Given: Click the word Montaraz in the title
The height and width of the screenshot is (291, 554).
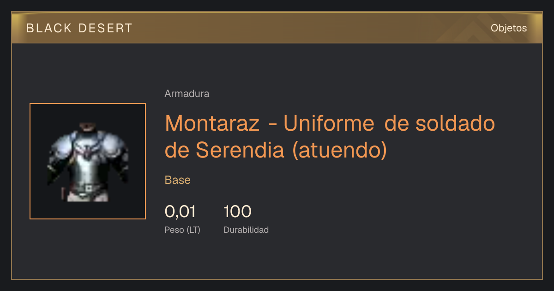Looking at the screenshot, I should click(212, 123).
